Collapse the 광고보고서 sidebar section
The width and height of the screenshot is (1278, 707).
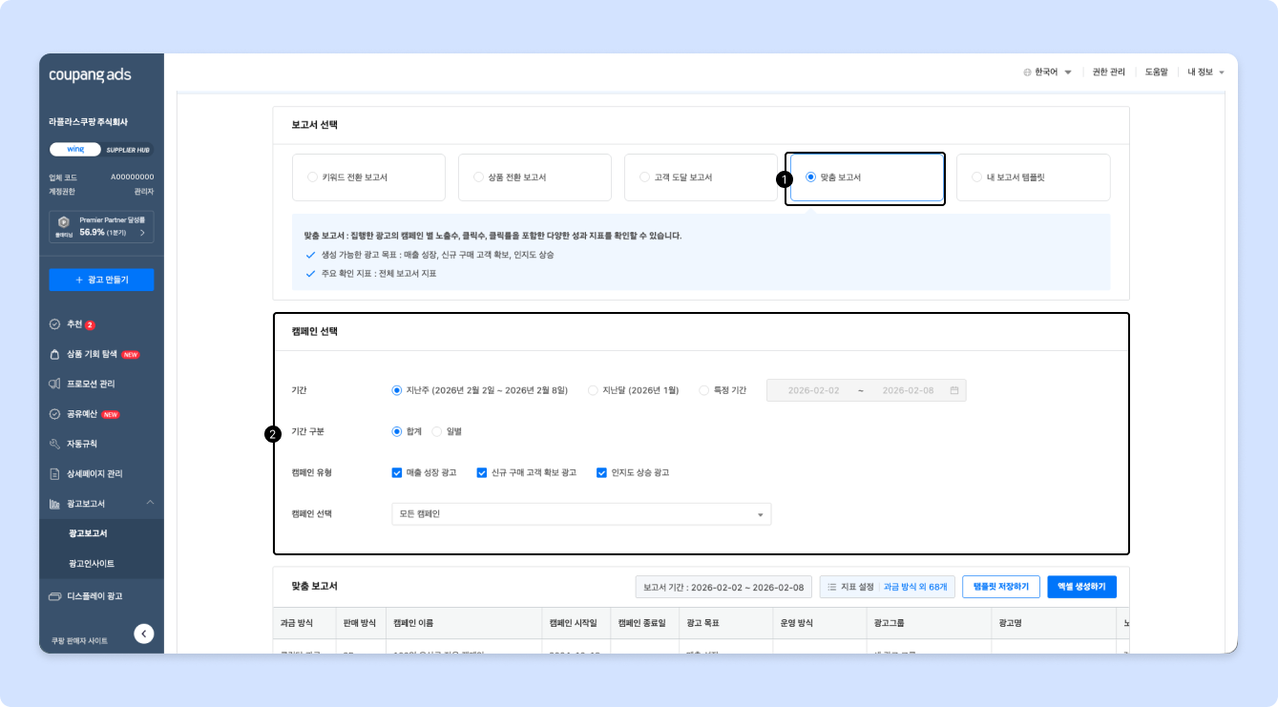[x=149, y=503]
